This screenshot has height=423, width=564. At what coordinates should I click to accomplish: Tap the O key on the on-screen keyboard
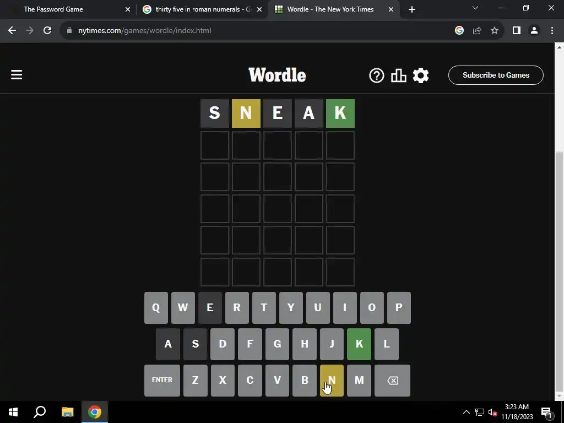(372, 308)
